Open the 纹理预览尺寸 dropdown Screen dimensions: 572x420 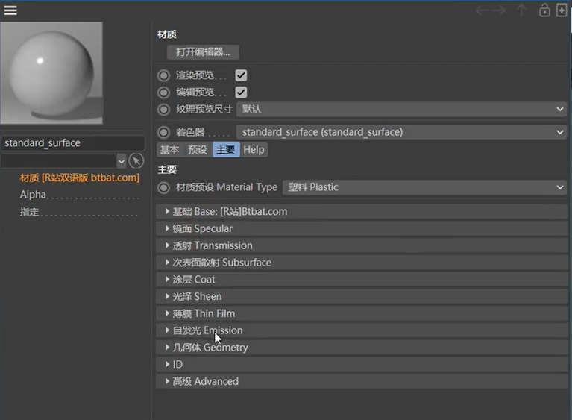tap(401, 109)
